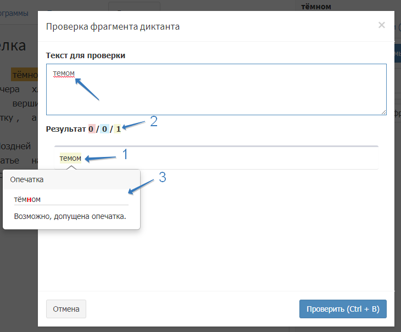Click the Результат label
Viewport: 401px width, 332px height.
(66, 130)
